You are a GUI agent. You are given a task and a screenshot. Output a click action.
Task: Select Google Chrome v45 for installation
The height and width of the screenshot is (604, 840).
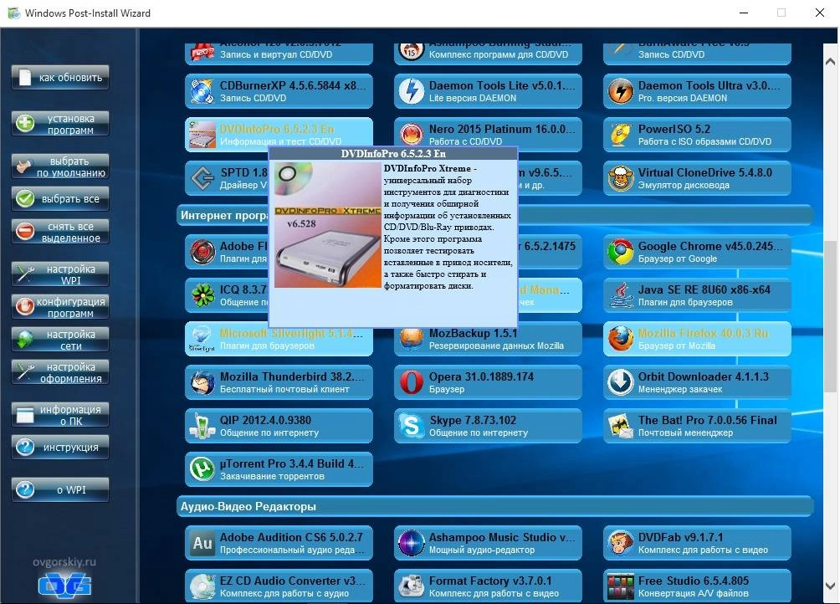click(697, 252)
